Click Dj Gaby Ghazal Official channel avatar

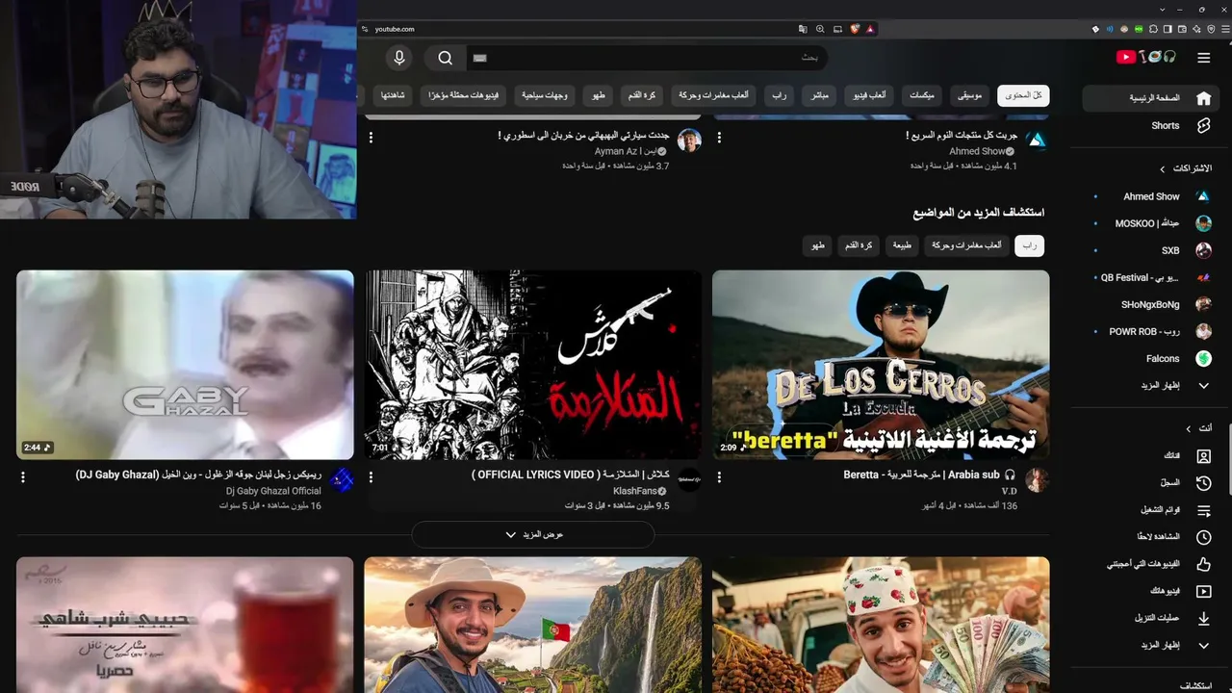coord(342,480)
